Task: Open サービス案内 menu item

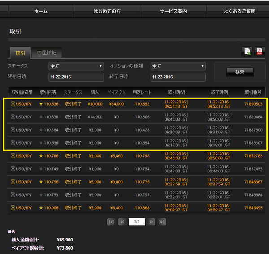Action: (173, 11)
